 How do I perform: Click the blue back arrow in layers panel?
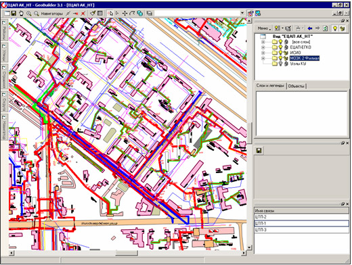tap(310, 28)
